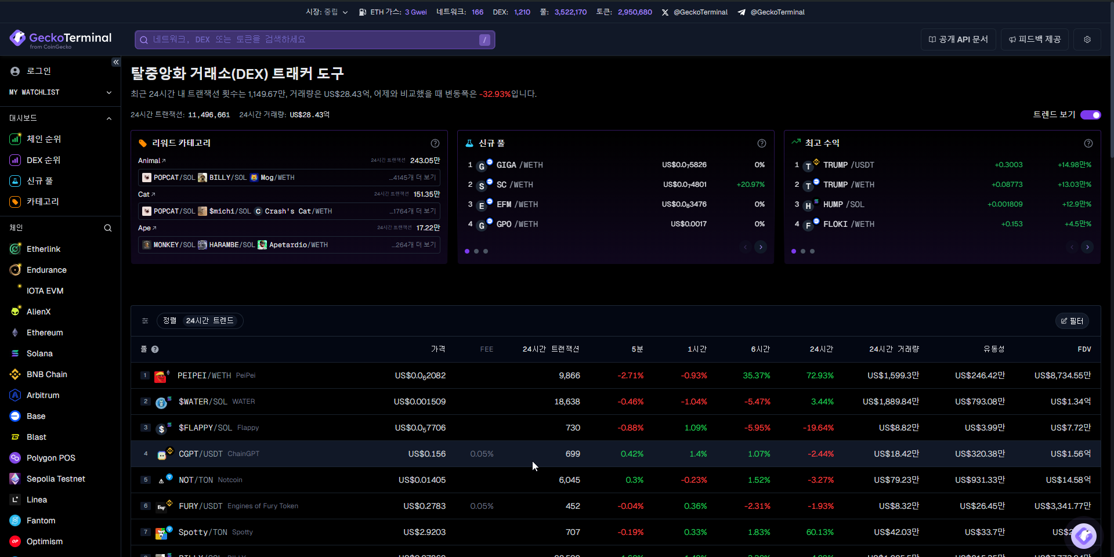Image resolution: width=1114 pixels, height=557 pixels.
Task: Toggle the 트렌드 보기 switch
Action: 1090,115
